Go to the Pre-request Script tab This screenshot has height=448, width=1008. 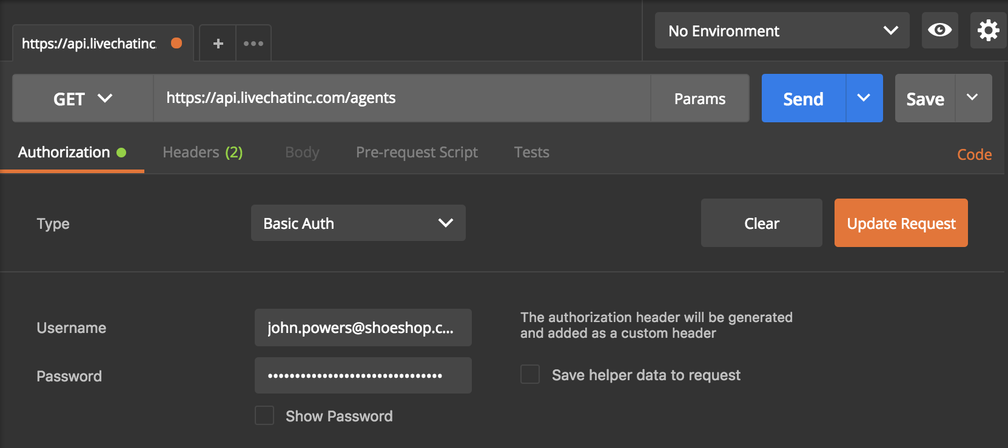(417, 153)
